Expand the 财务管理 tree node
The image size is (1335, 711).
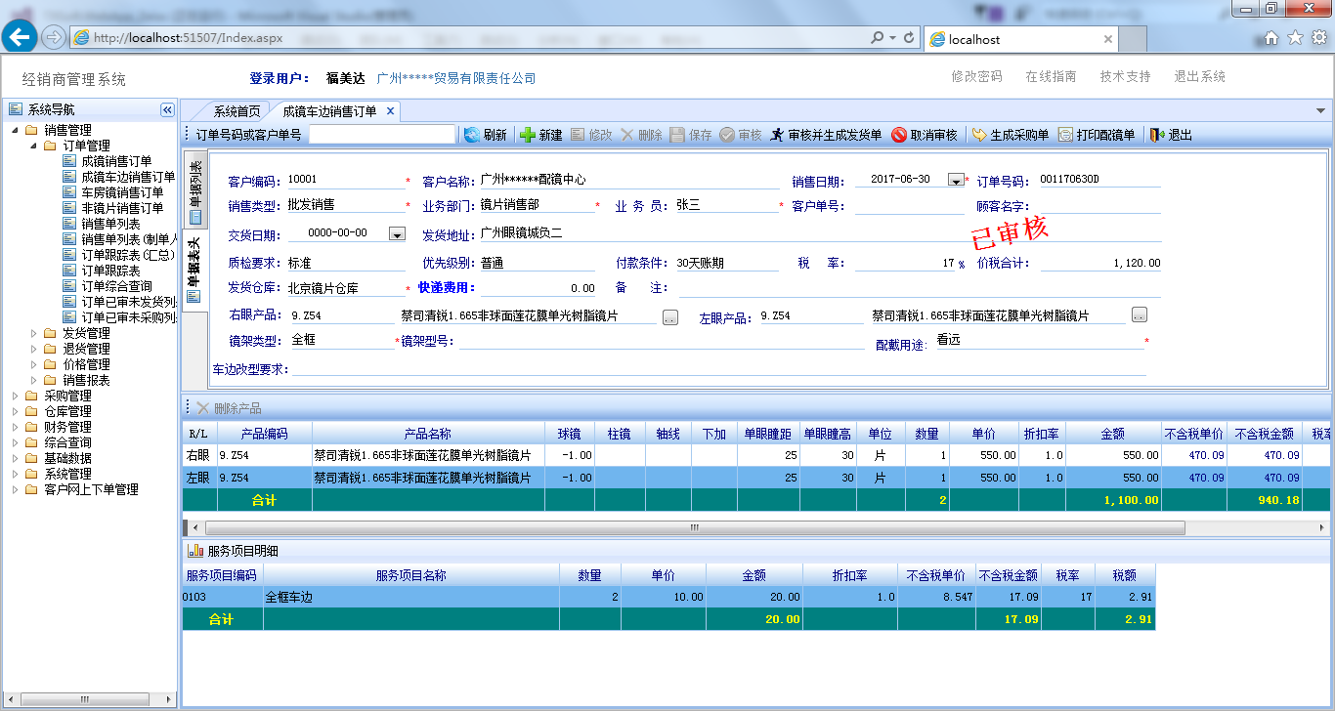pyautogui.click(x=15, y=427)
